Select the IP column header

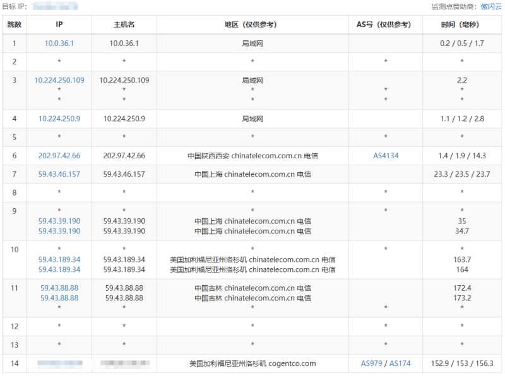[x=59, y=25]
